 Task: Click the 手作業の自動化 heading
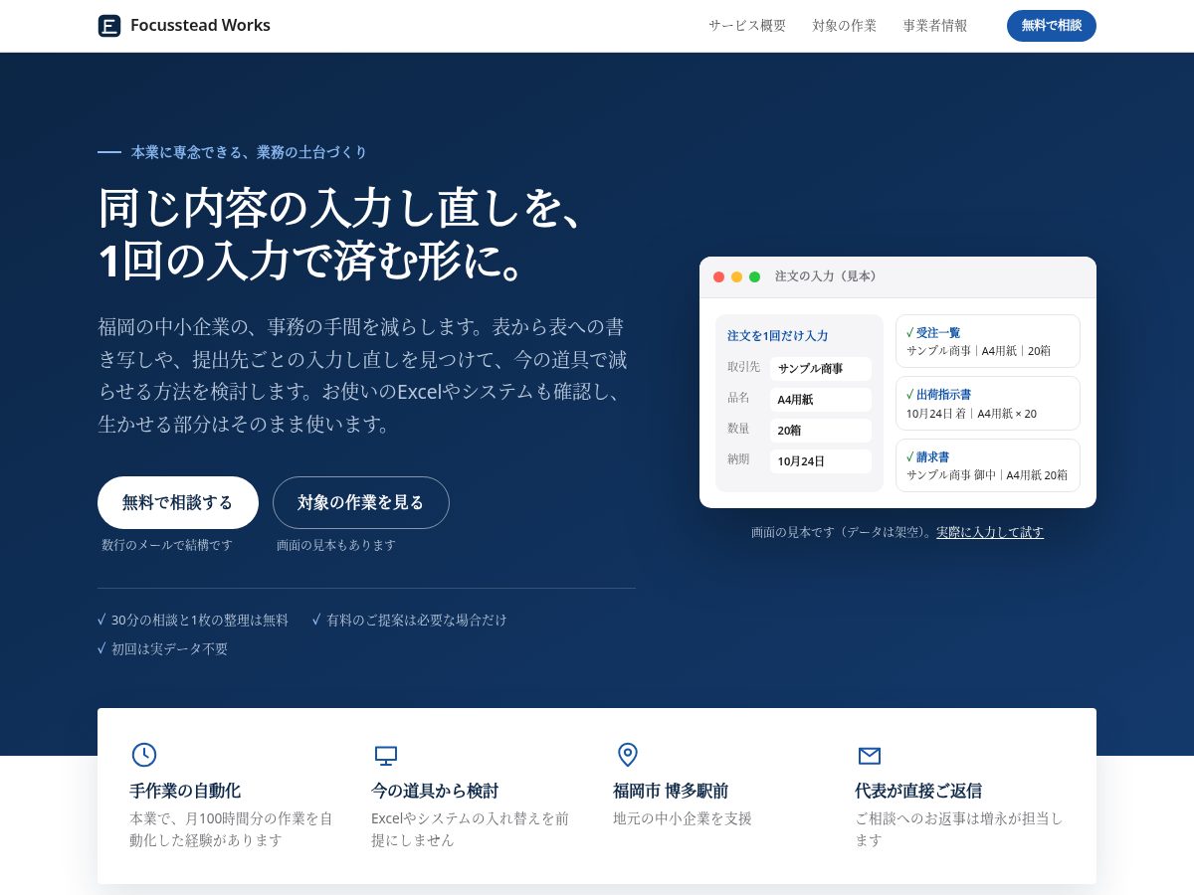(x=185, y=791)
